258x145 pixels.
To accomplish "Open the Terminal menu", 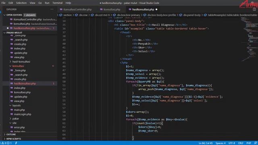I will click(x=57, y=3).
